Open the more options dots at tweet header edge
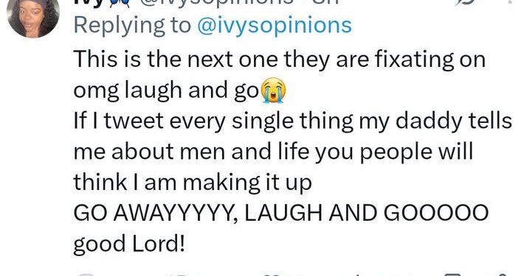This screenshot has height=276, width=521. (x=510, y=2)
